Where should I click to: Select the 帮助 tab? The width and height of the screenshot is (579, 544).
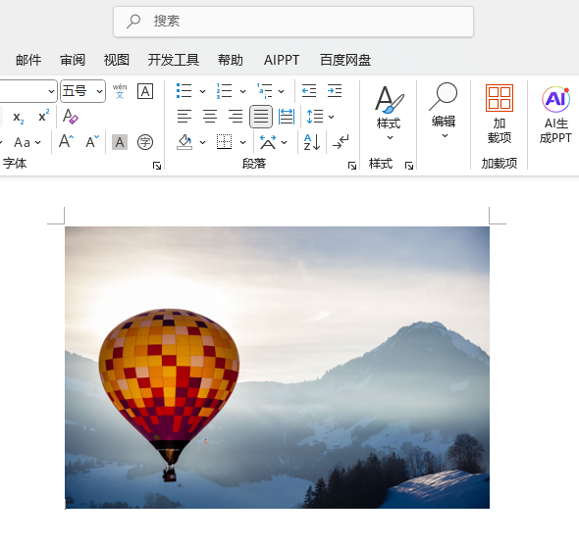(x=231, y=60)
